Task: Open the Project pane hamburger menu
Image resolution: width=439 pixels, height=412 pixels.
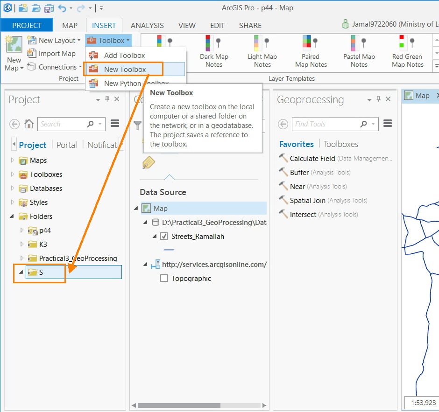Action: coord(115,123)
